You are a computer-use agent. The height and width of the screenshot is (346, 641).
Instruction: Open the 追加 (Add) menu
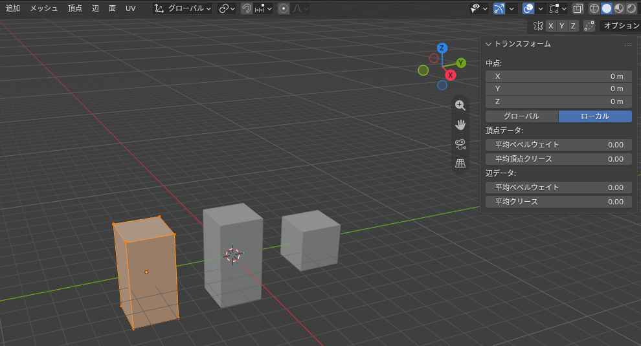coord(13,8)
